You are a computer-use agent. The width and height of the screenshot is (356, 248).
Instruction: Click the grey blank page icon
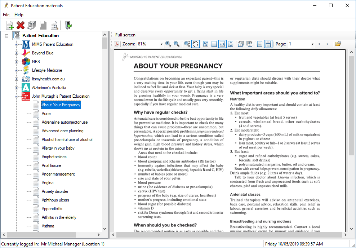[43, 25]
